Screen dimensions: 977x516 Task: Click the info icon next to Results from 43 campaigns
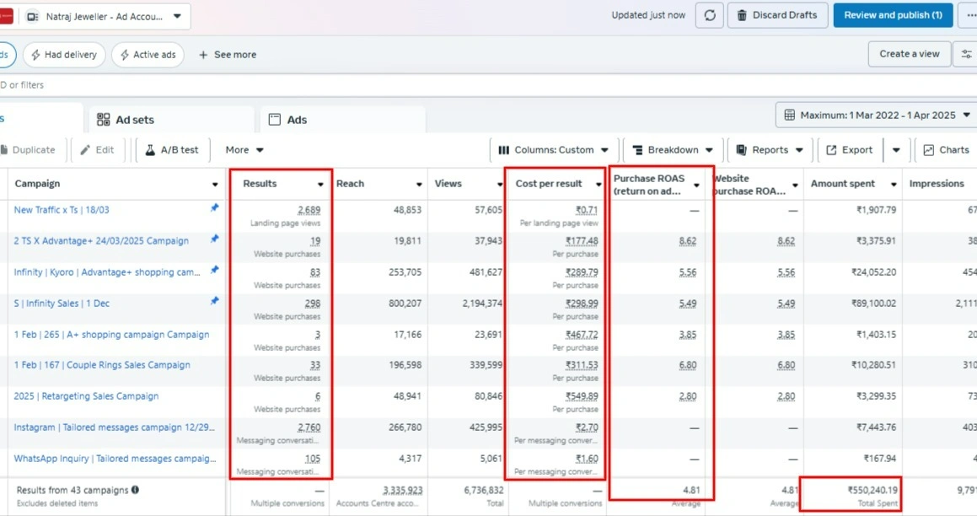(x=136, y=490)
